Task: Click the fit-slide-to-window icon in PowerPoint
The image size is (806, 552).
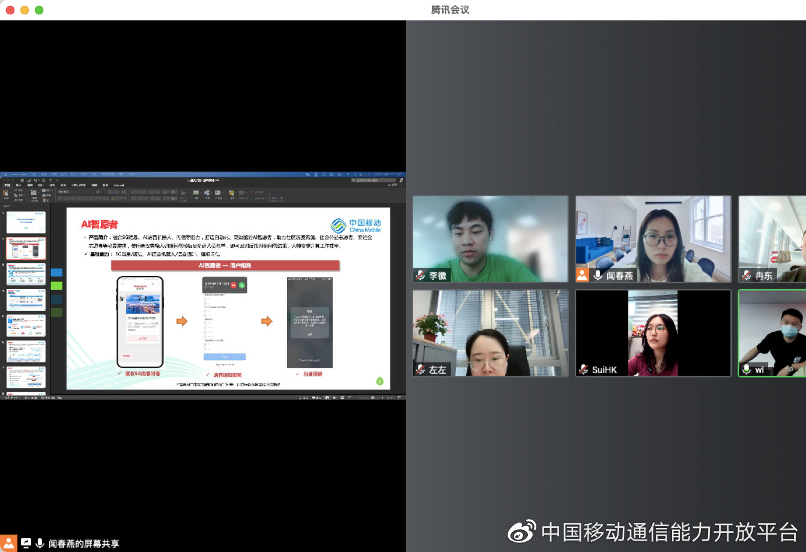Action: (x=399, y=397)
